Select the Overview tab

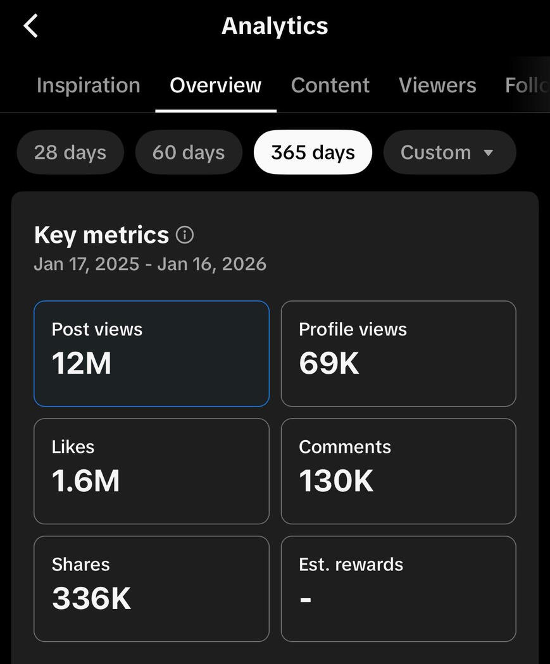coord(215,85)
